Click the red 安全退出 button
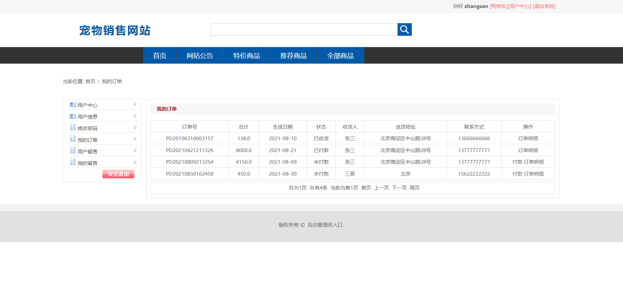The image size is (623, 285). [x=118, y=174]
